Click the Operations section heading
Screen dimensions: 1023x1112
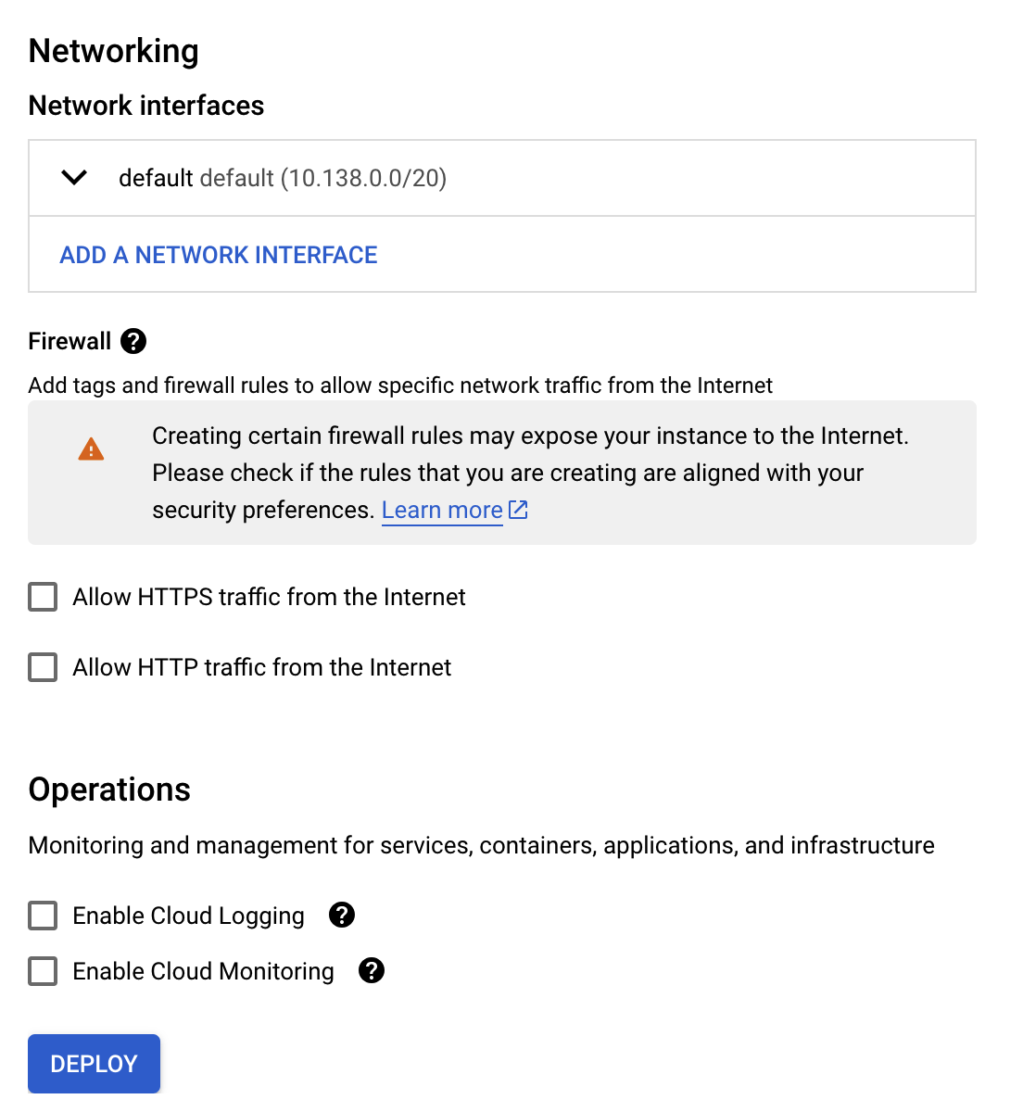109,790
